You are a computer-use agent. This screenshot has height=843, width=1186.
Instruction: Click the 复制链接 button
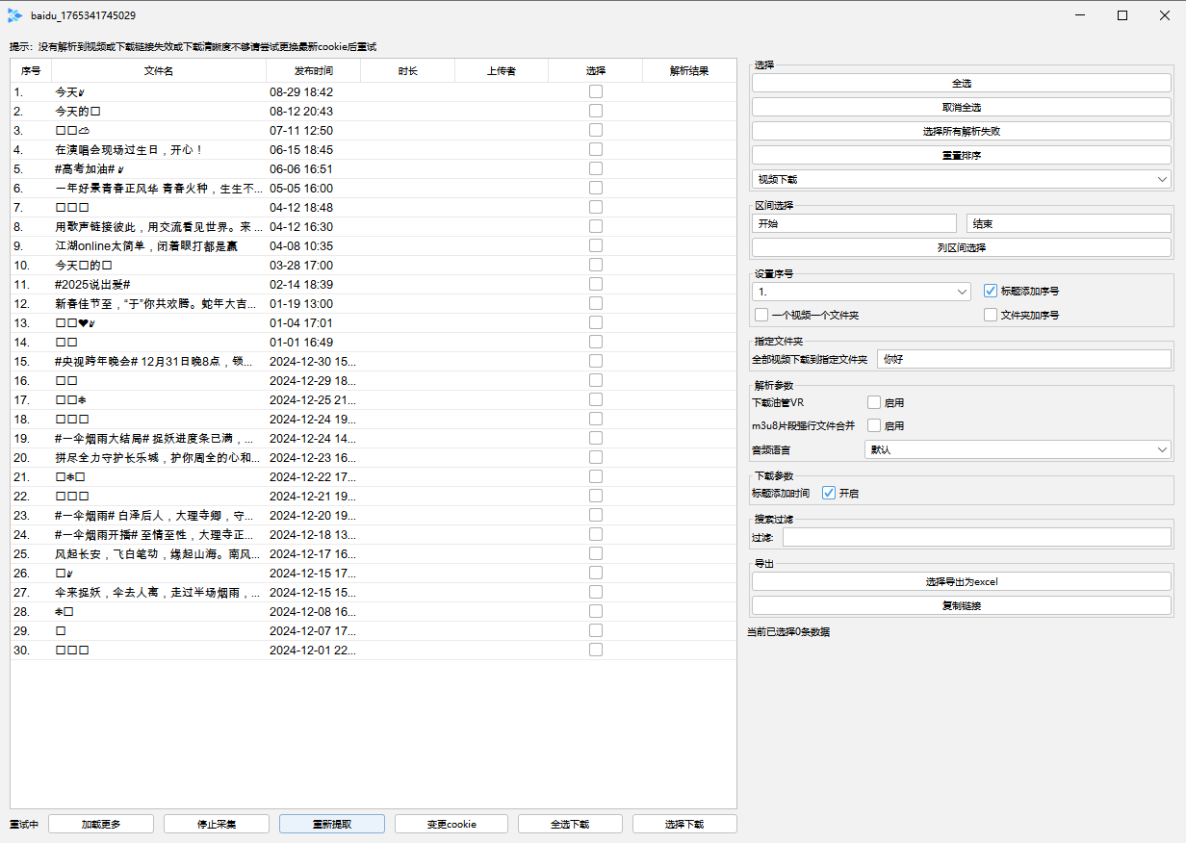tap(961, 605)
